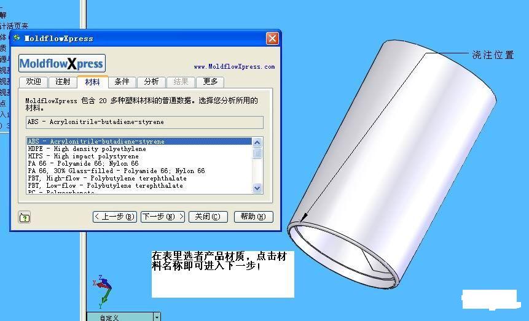Open the 自定义 dropdown arrow
Image resolution: width=529 pixels, height=321 pixels.
coord(157,317)
